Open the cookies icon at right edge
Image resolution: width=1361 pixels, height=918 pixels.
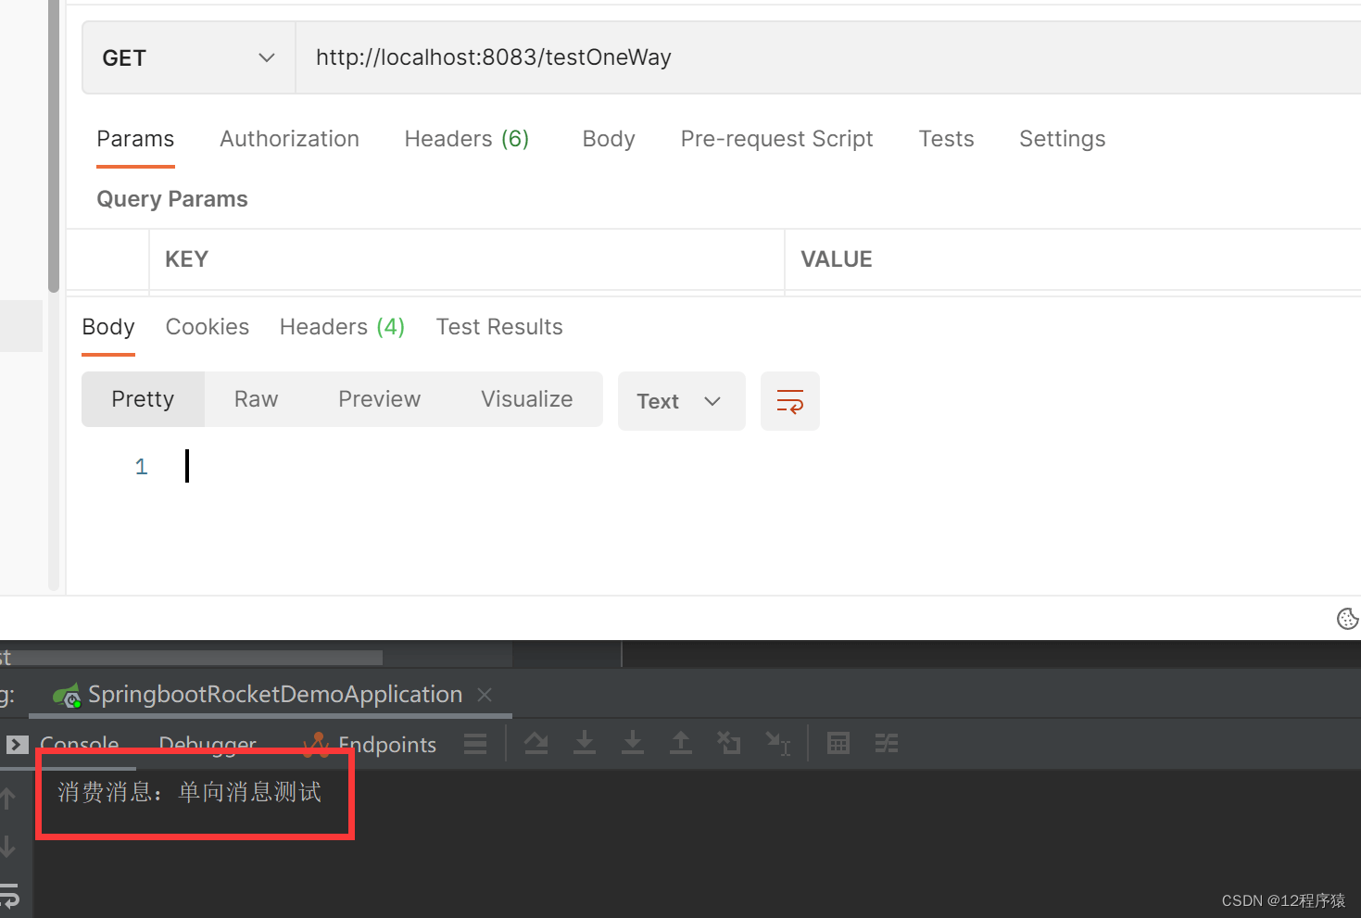click(1347, 619)
